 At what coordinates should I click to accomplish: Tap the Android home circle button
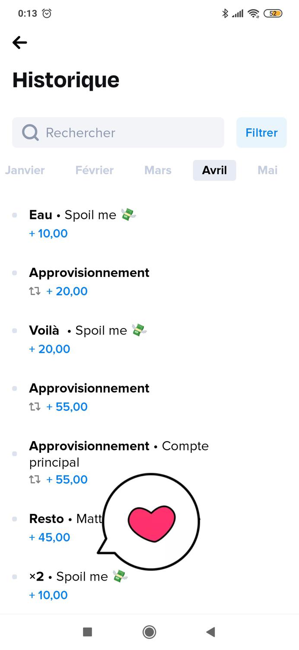[x=149, y=632]
